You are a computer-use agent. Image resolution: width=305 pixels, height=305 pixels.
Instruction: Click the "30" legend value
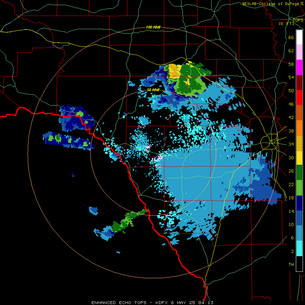(x=291, y=158)
